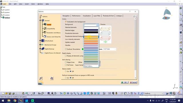Expand the Mechanical Design node
This screenshot has width=183, height=103.
pyautogui.click(x=40, y=45)
